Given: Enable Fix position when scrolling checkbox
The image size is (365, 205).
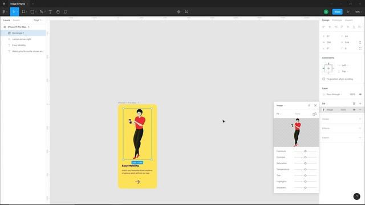Looking at the screenshot, I should (323, 79).
